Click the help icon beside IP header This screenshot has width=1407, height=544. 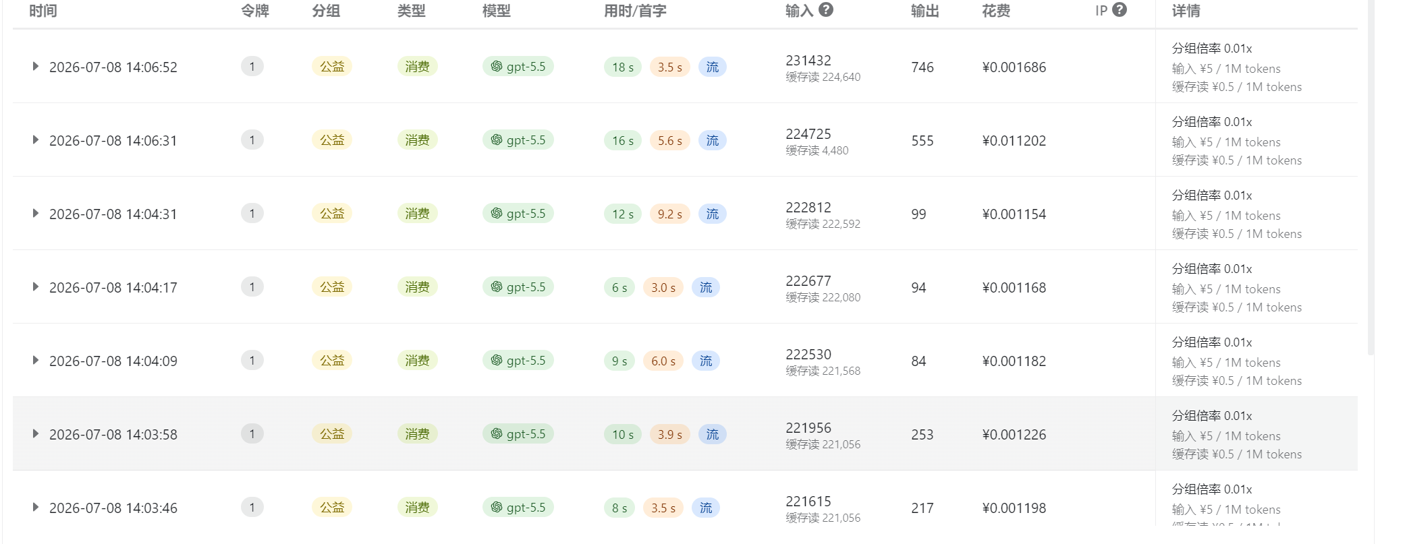[x=1120, y=10]
